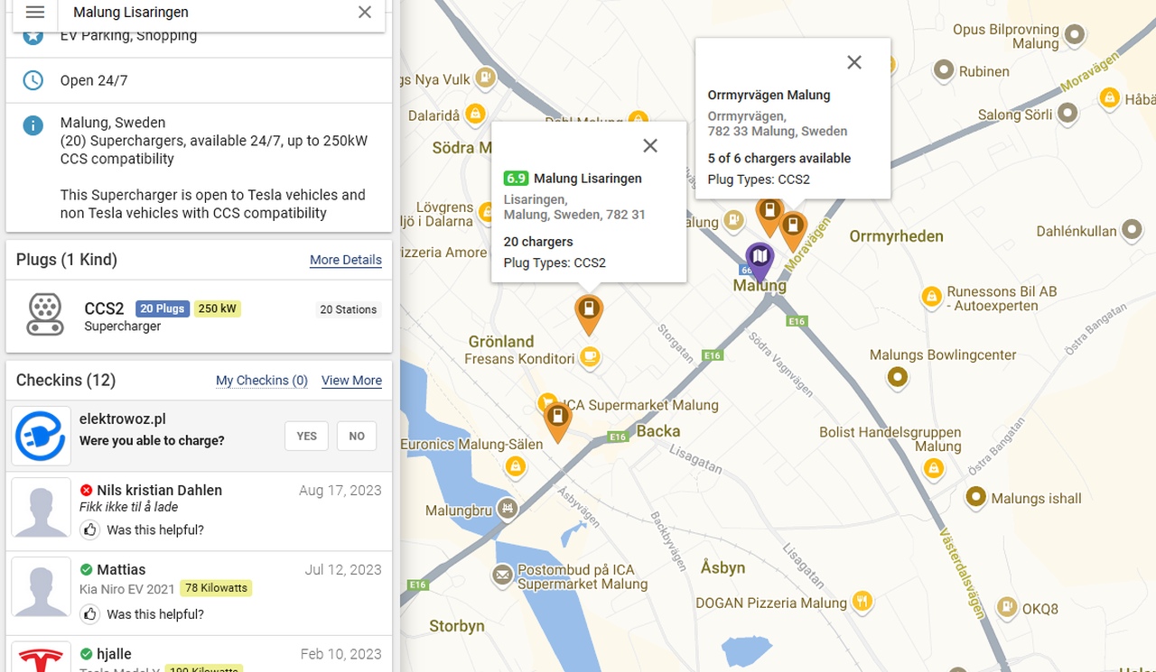Click the Rubinen map marker
The width and height of the screenshot is (1156, 672).
coord(944,70)
